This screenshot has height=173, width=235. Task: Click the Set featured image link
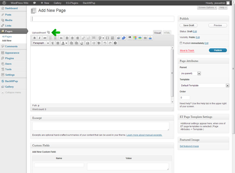pyautogui.click(x=189, y=146)
